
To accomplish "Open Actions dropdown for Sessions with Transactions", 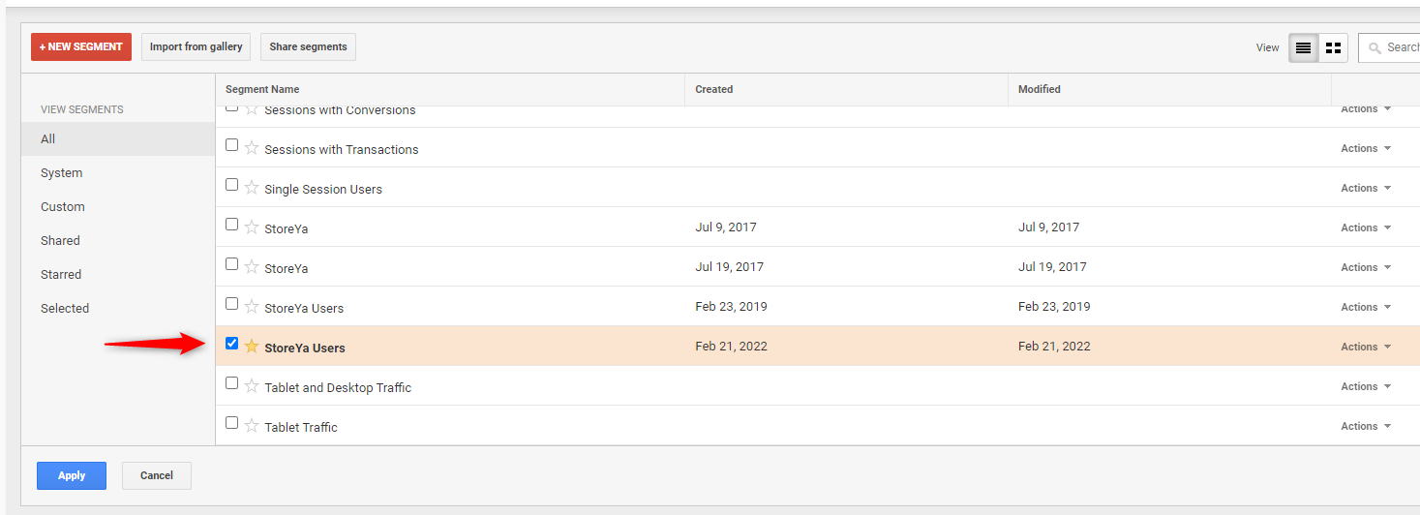I will coord(1365,148).
